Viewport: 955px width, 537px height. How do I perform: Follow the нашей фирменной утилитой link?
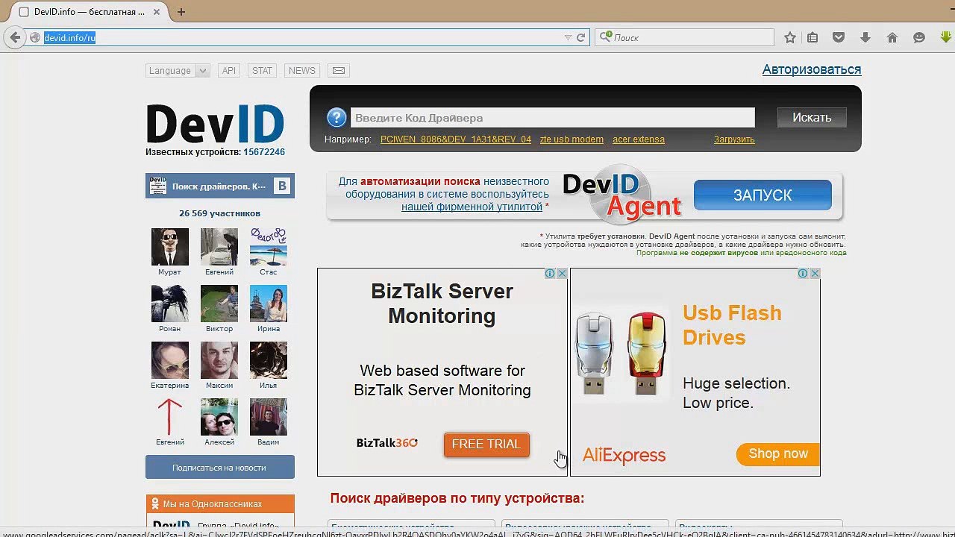[x=472, y=207]
